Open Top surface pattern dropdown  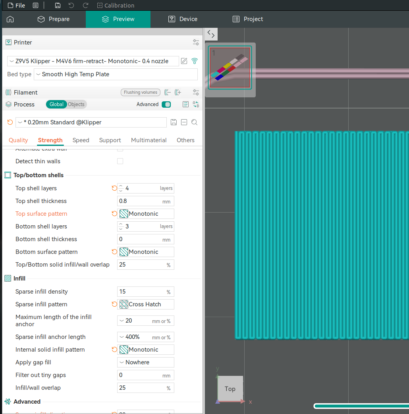[x=146, y=214]
